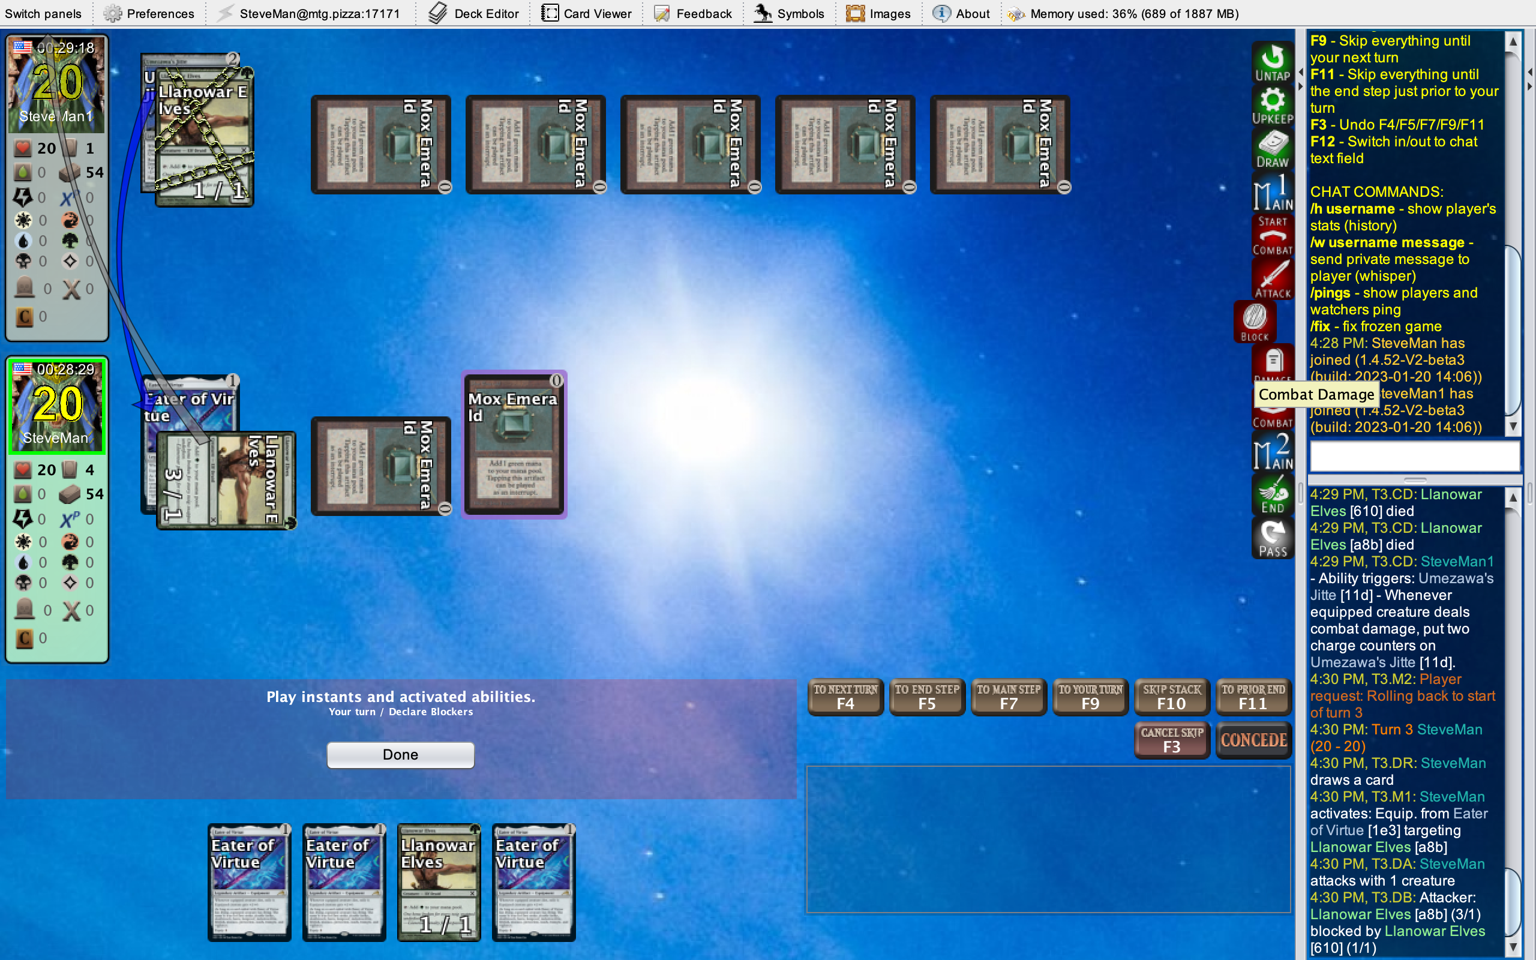This screenshot has height=960, width=1536.
Task: Open the Preferences menu item
Action: coord(149,13)
